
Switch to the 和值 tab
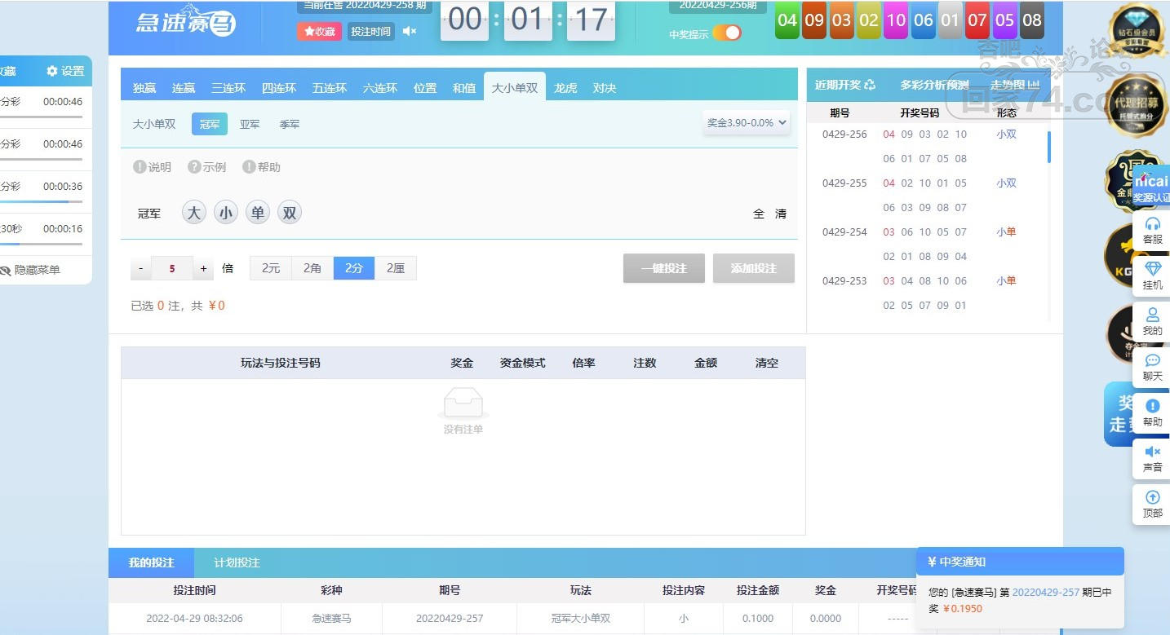pos(464,88)
